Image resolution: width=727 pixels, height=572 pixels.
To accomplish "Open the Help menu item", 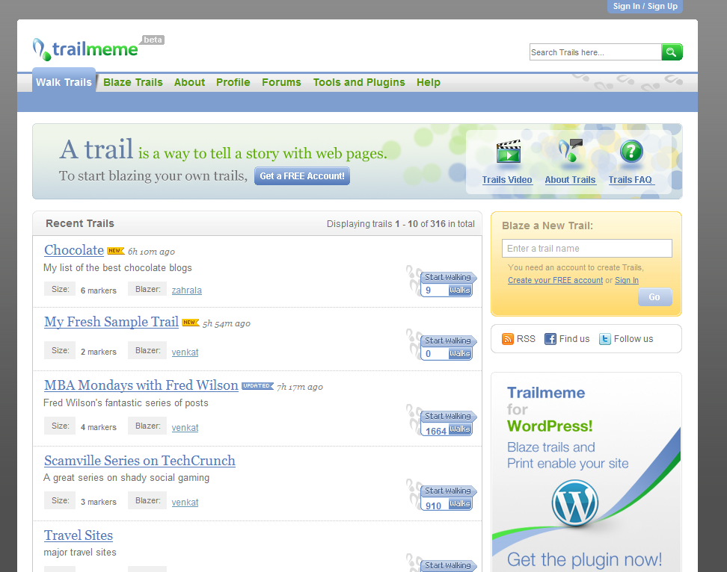I will (429, 82).
